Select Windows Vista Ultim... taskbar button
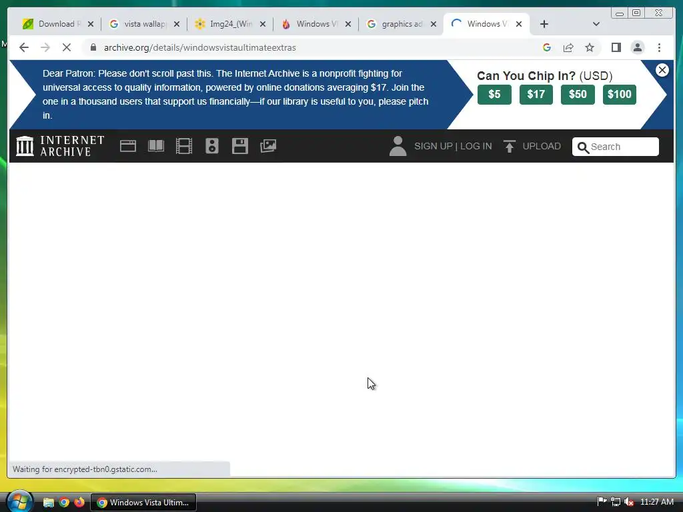The width and height of the screenshot is (683, 512). (143, 503)
